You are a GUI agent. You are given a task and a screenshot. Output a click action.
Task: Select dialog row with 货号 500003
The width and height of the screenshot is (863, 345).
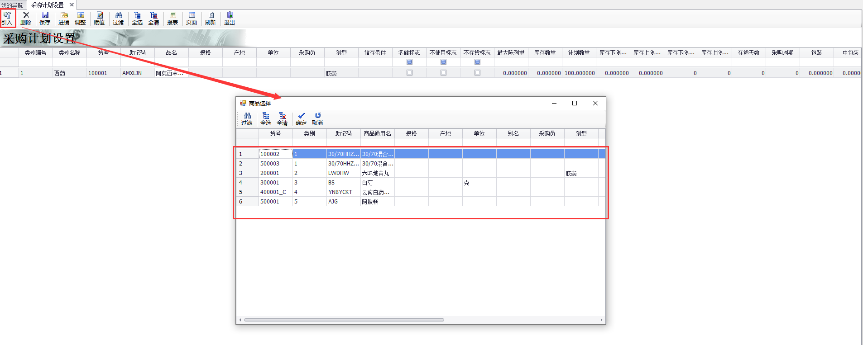421,164
